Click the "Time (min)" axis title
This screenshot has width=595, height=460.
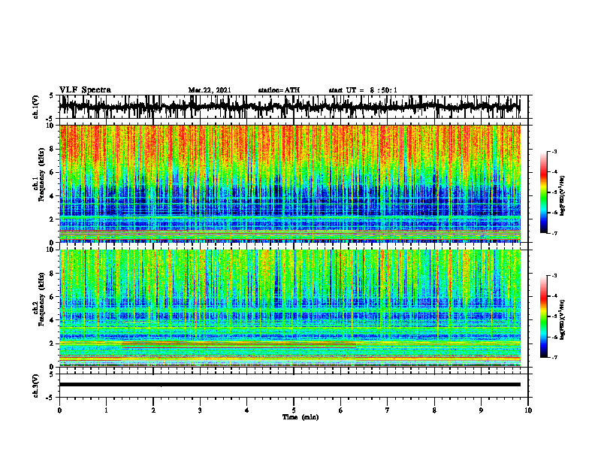pos(301,417)
